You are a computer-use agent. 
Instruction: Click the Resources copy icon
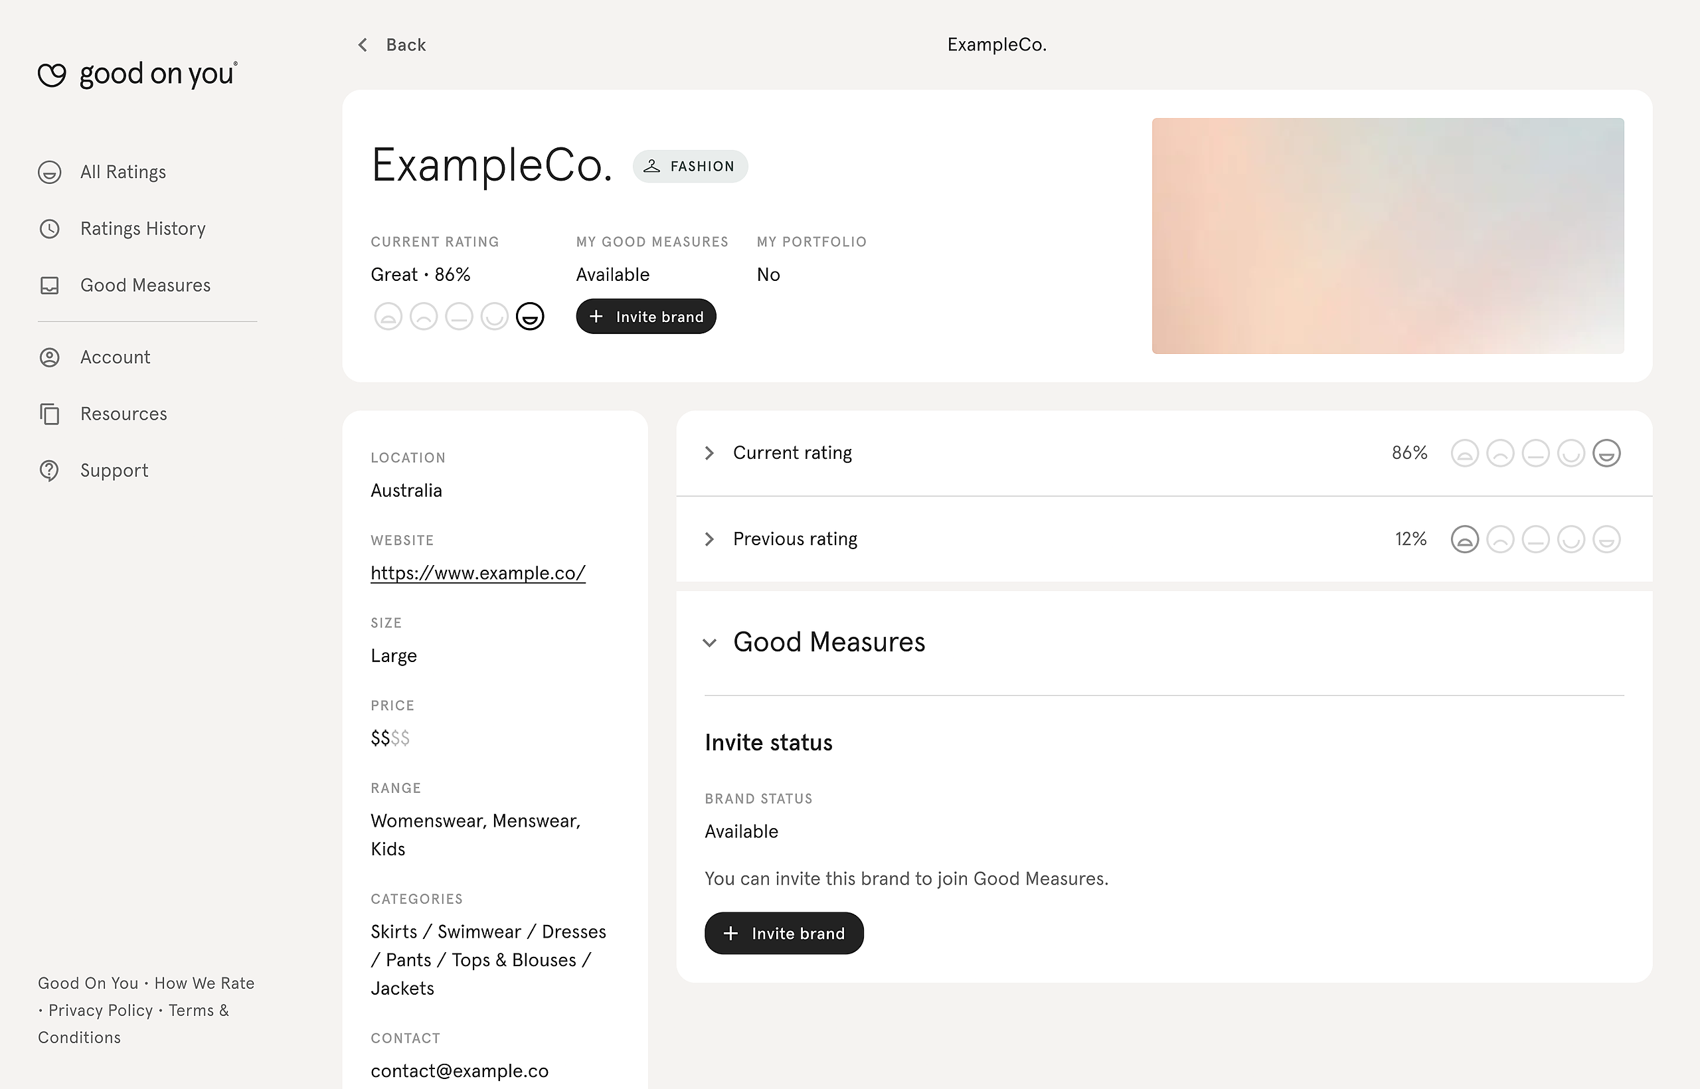point(50,414)
